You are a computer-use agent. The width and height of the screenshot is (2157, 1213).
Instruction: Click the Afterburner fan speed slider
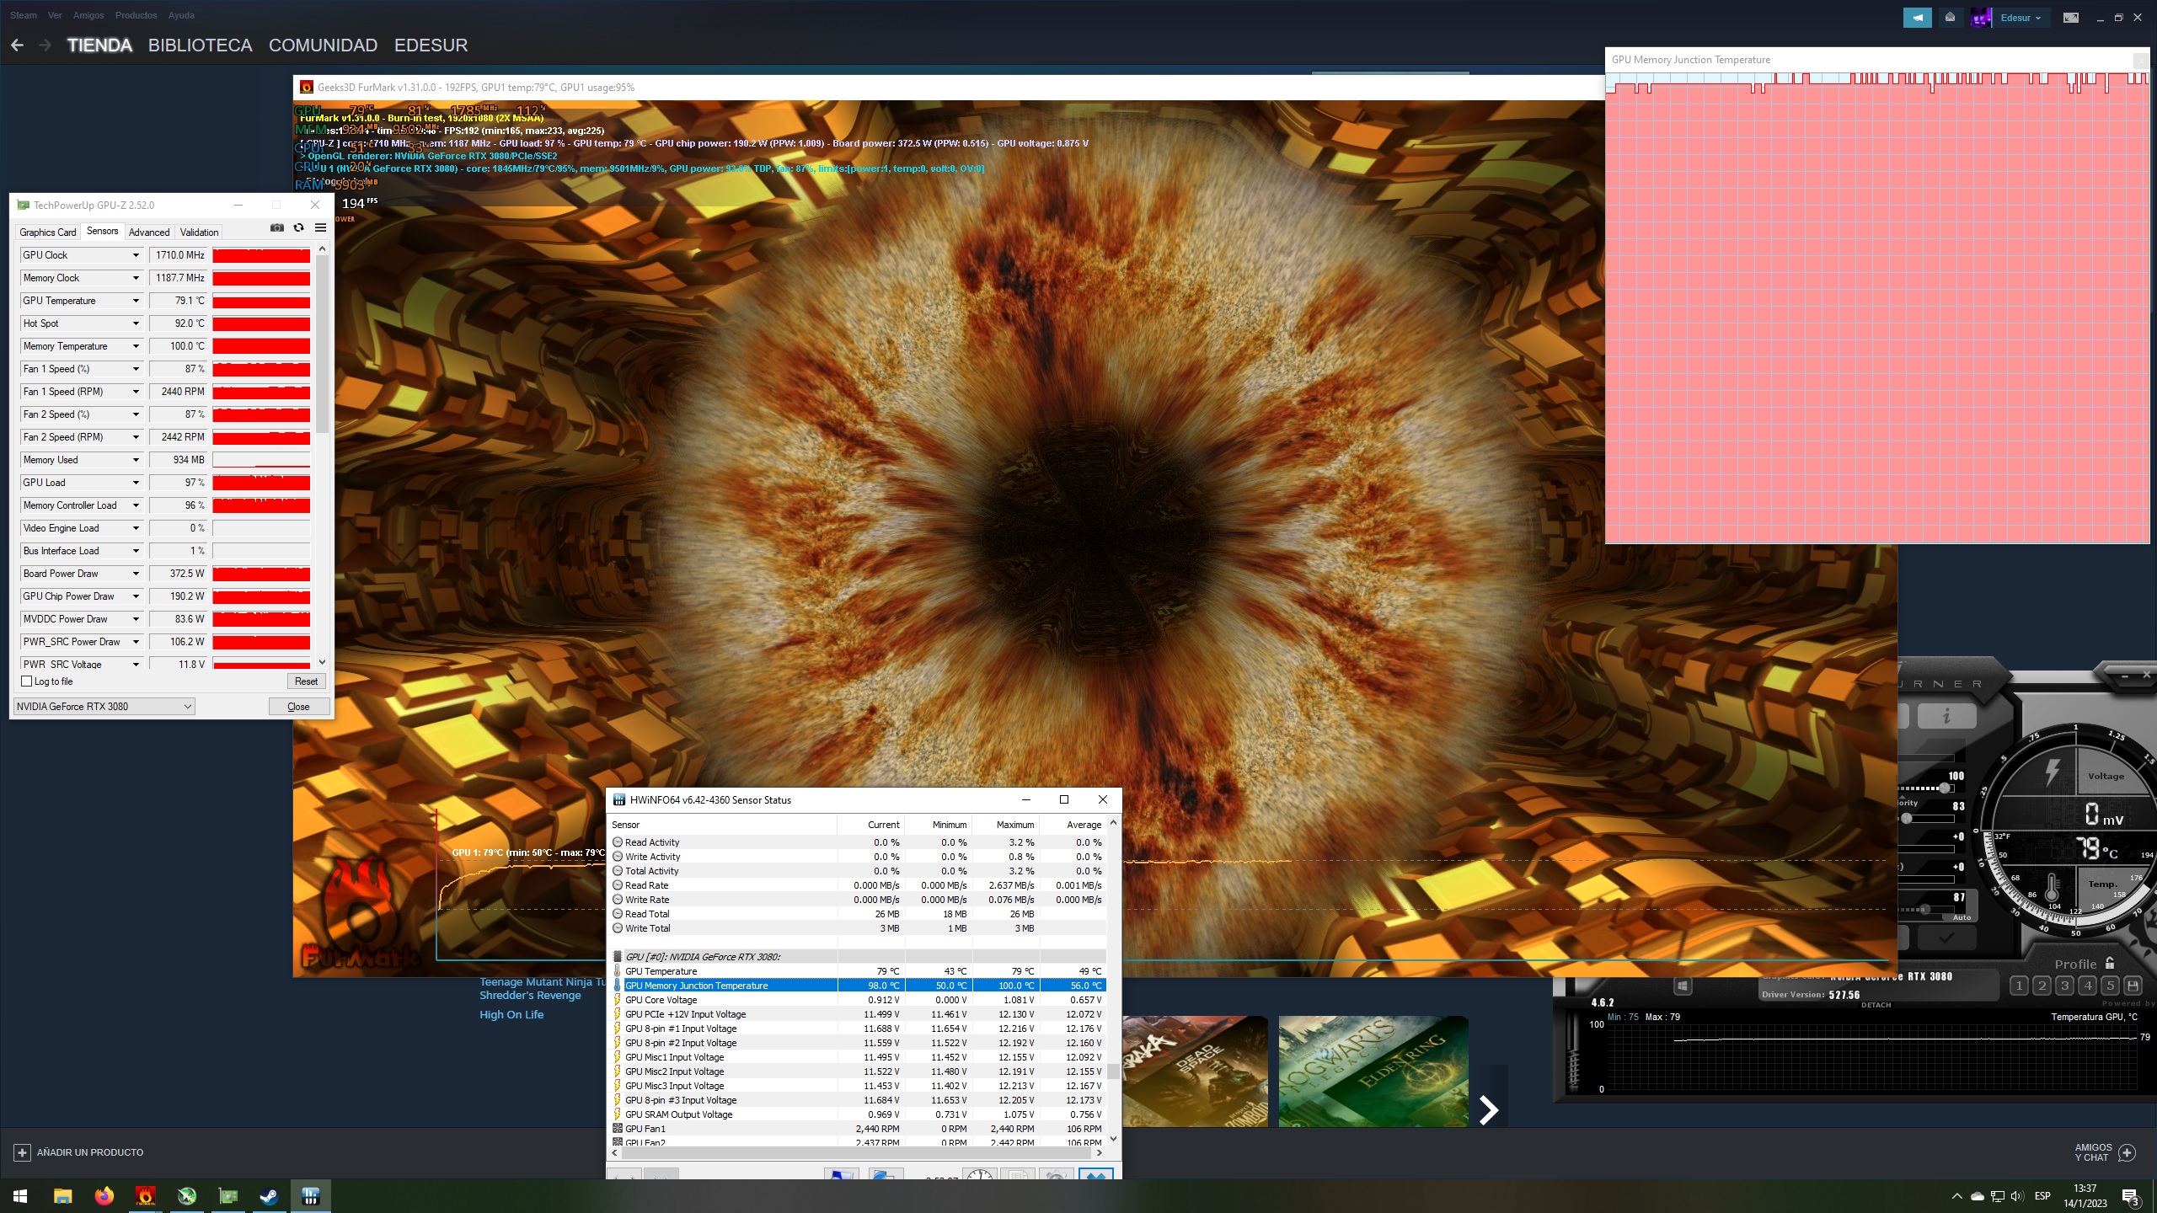point(1925,908)
